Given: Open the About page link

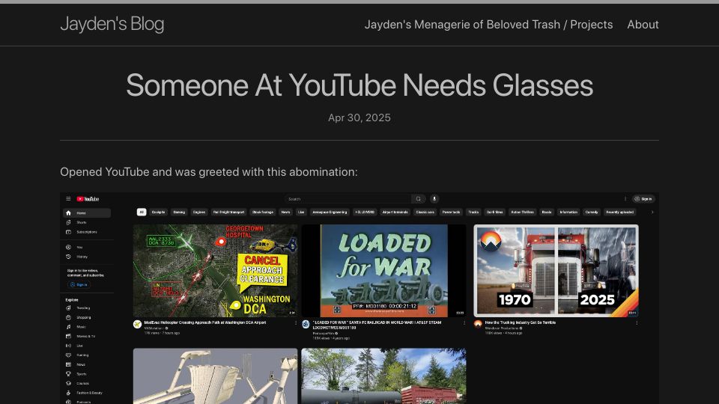Looking at the screenshot, I should tap(643, 25).
